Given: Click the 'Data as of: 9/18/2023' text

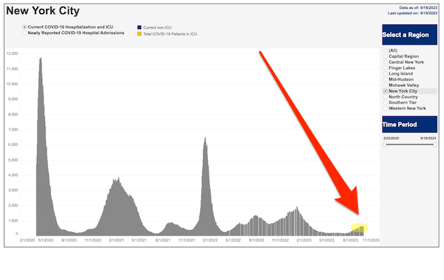Looking at the screenshot, I should tap(418, 8).
